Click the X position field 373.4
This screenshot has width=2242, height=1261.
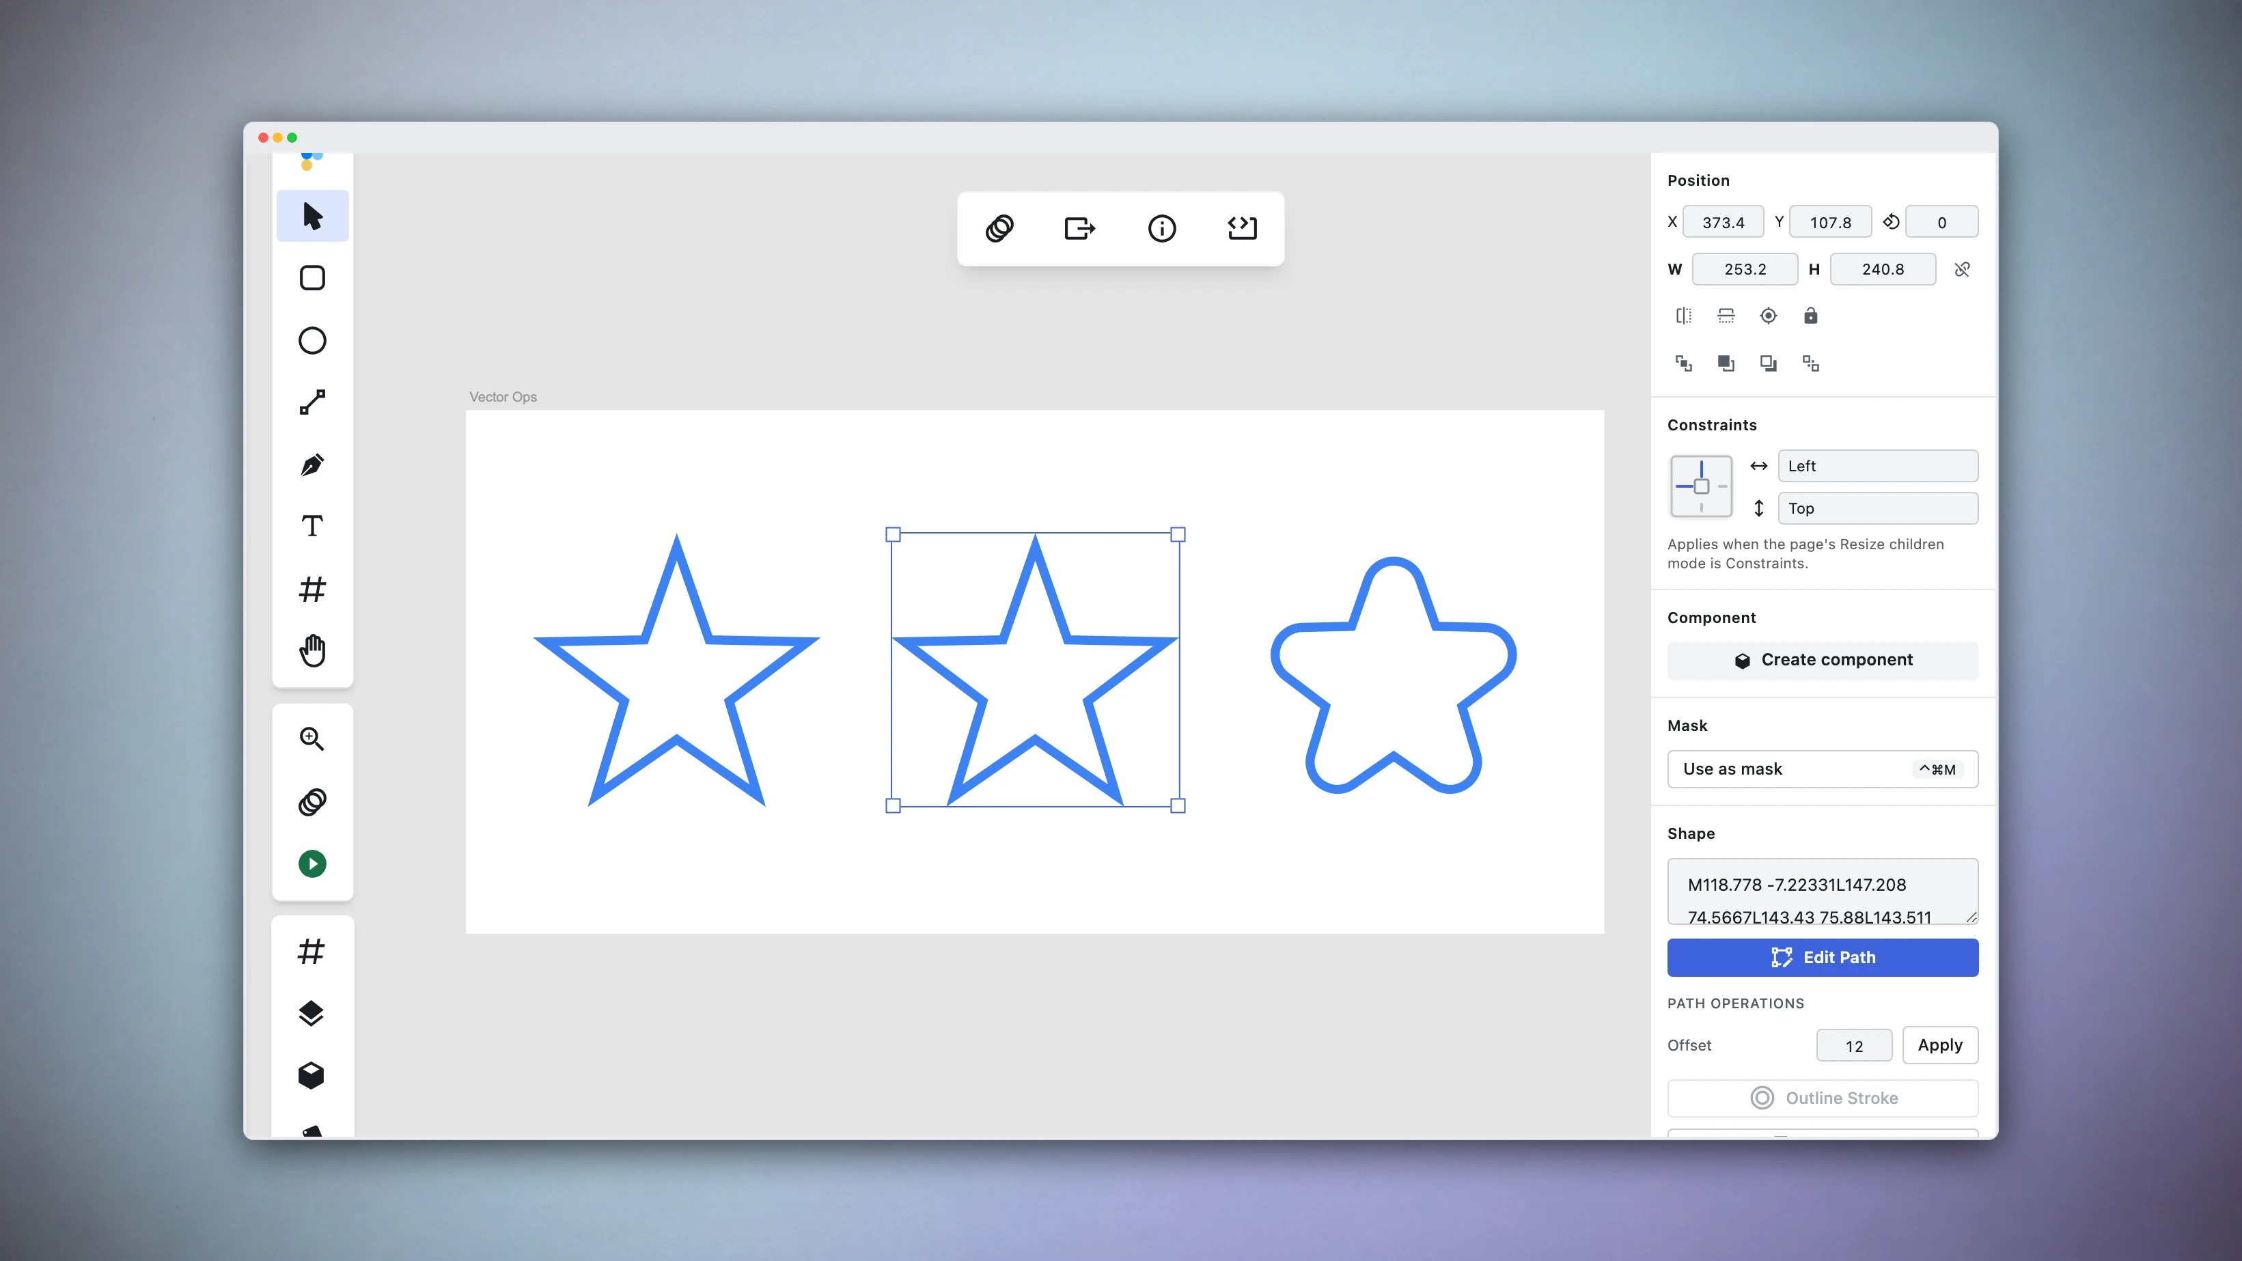pos(1724,222)
